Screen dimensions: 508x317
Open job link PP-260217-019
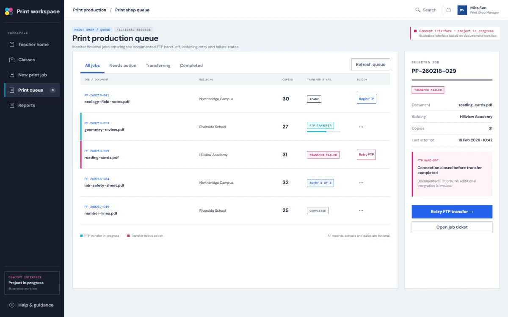(97, 207)
